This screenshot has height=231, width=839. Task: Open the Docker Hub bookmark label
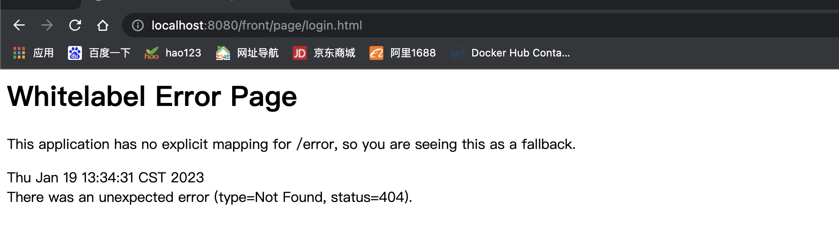point(521,53)
